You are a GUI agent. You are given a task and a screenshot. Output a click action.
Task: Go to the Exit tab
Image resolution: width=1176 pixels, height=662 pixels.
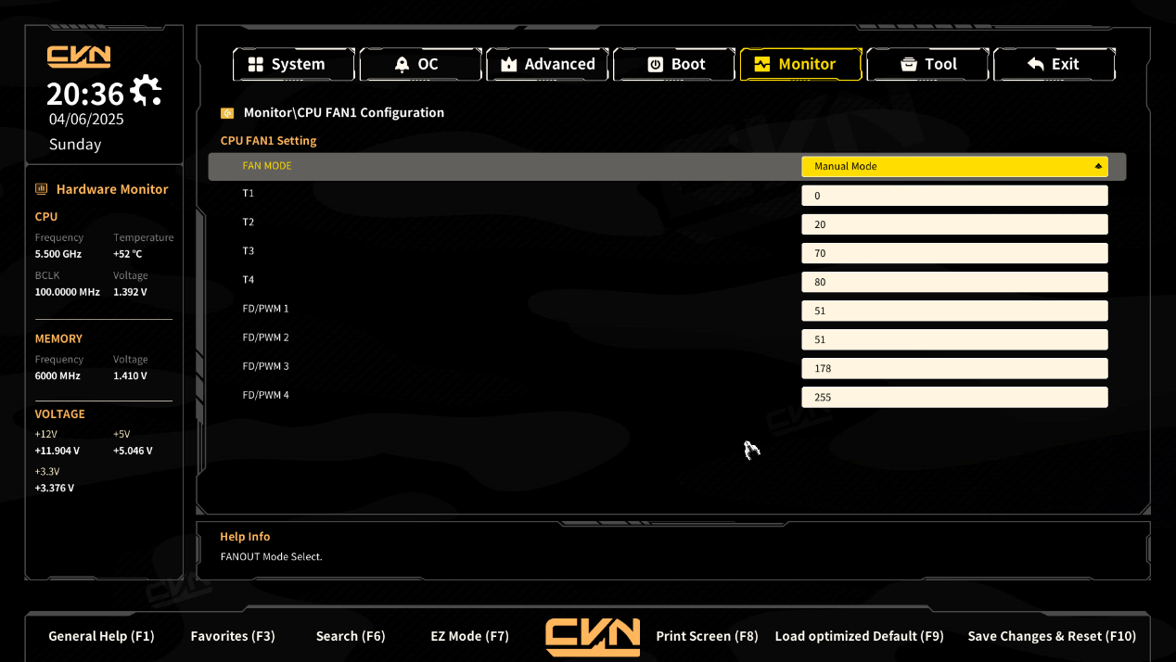pyautogui.click(x=1054, y=64)
